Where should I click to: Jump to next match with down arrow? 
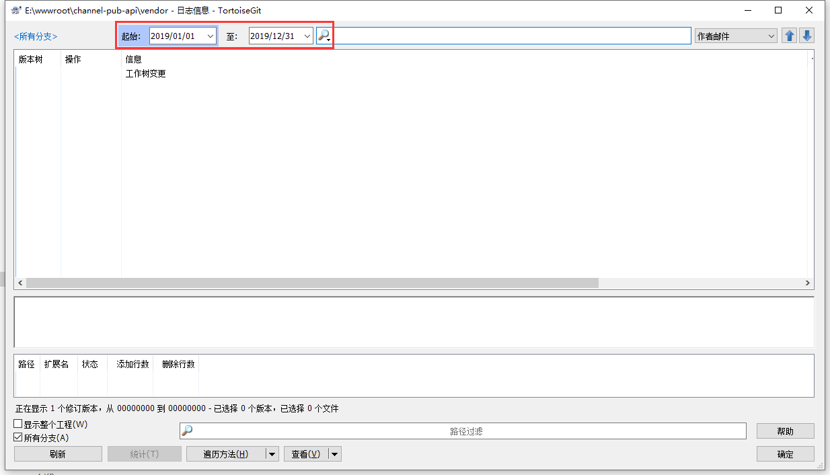click(806, 36)
